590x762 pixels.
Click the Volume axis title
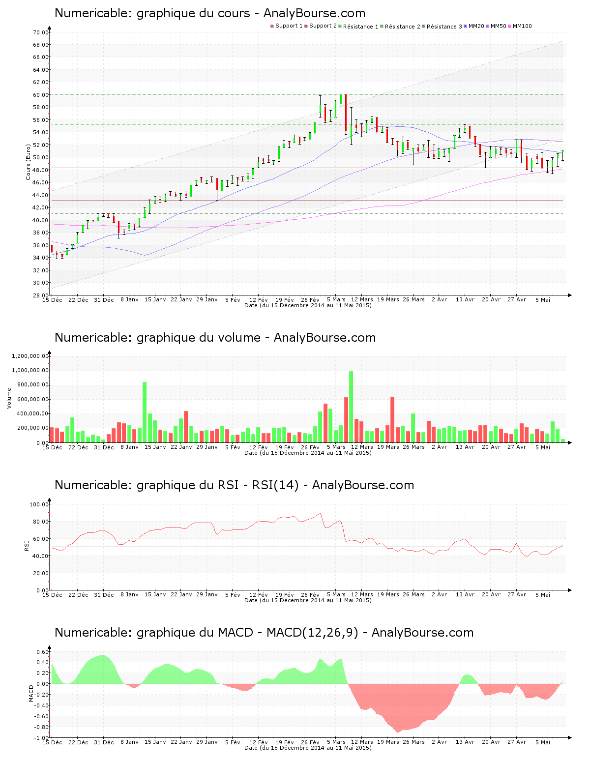click(x=9, y=398)
